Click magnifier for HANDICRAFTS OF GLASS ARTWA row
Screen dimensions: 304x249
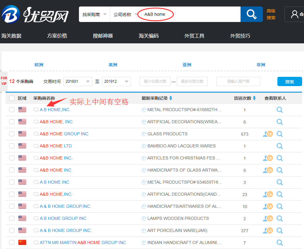[x=279, y=170]
